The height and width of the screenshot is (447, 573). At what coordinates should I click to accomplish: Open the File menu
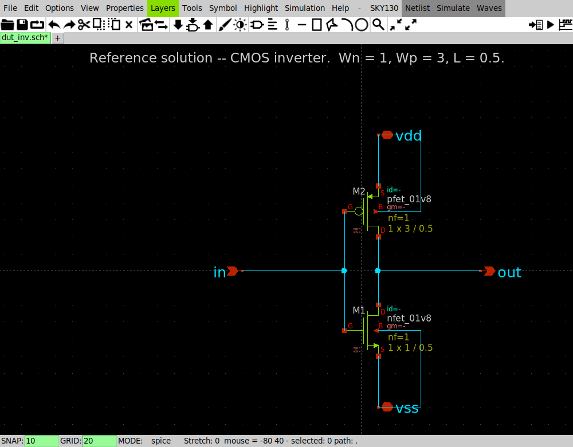(10, 8)
